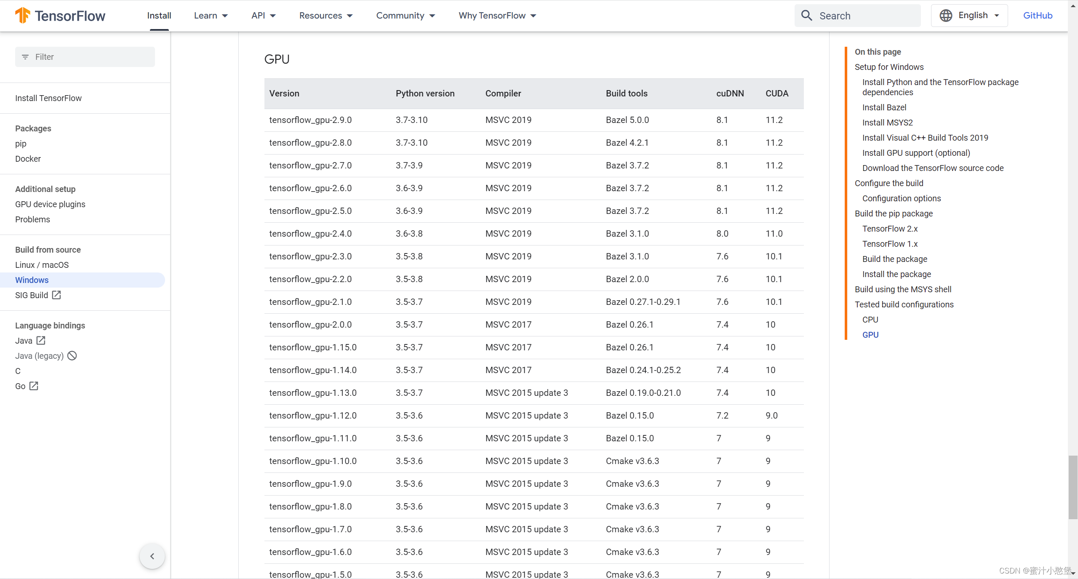Open GPU device plugins page
Viewport: 1078px width, 579px height.
pyautogui.click(x=50, y=204)
